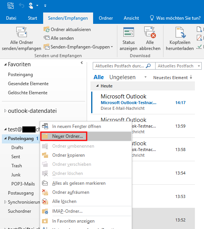Viewport: 204px width, 229px height.
Task: Select Gelöschte Elemente under Favoriten
Action: [x=28, y=93]
